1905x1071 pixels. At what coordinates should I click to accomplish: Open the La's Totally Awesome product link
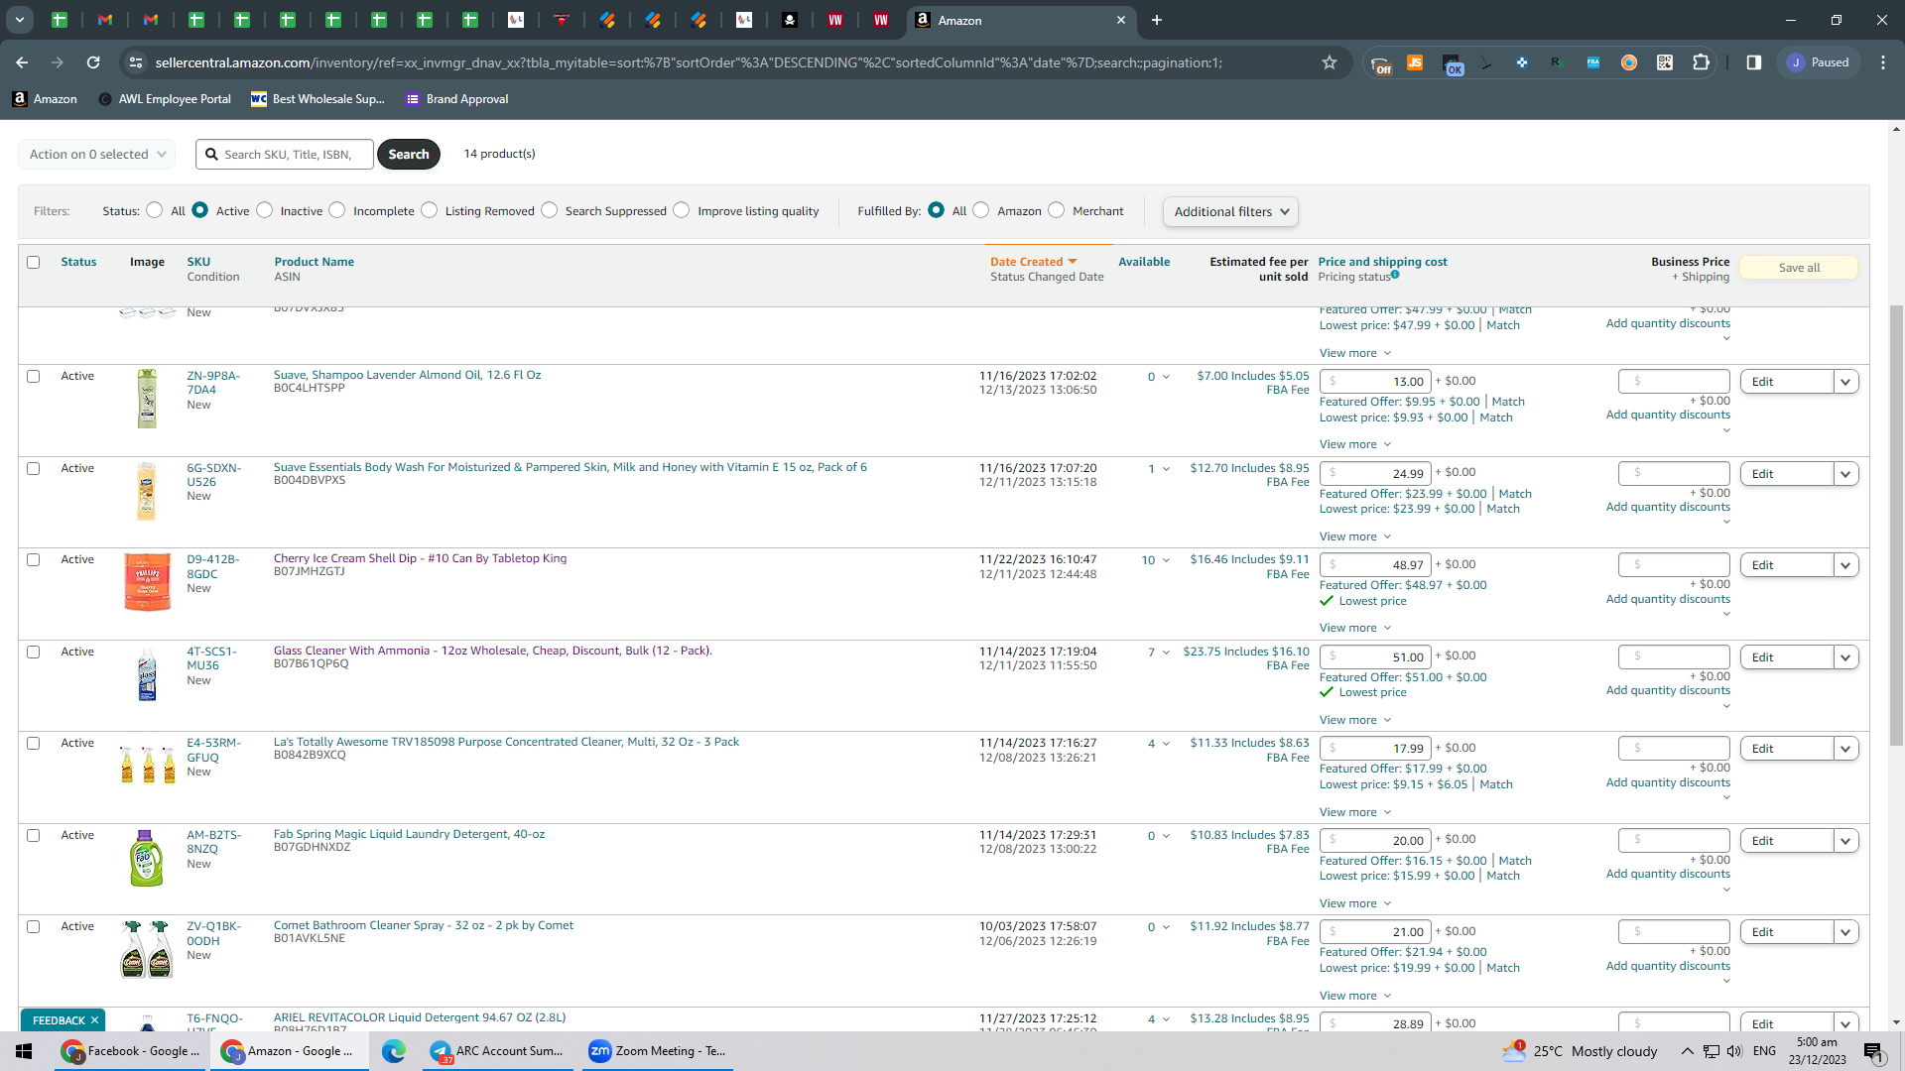[x=506, y=742]
